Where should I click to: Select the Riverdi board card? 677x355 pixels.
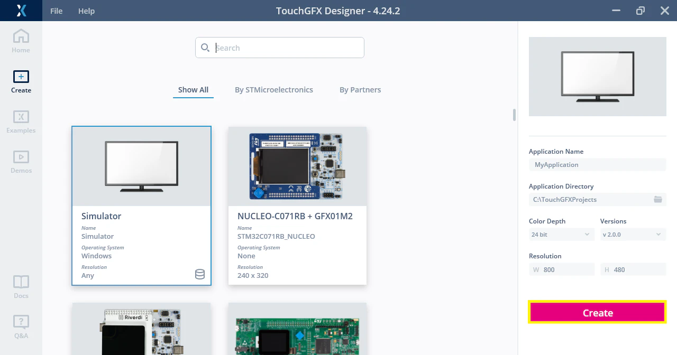coord(141,329)
